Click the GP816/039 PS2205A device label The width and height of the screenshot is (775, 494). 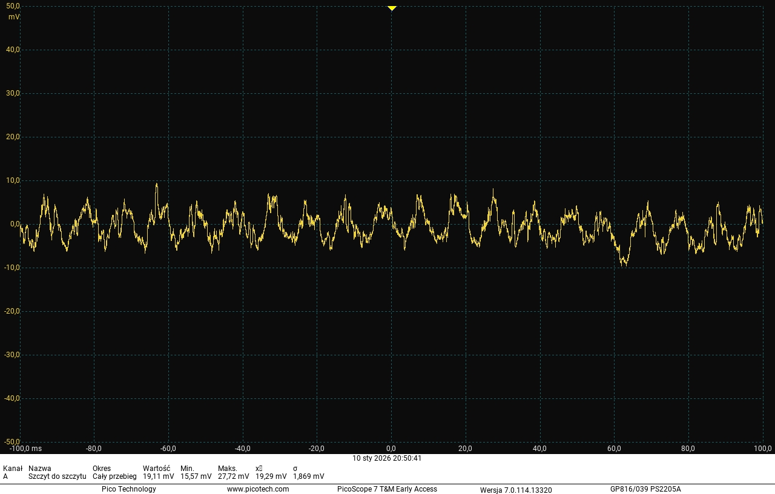click(x=645, y=489)
